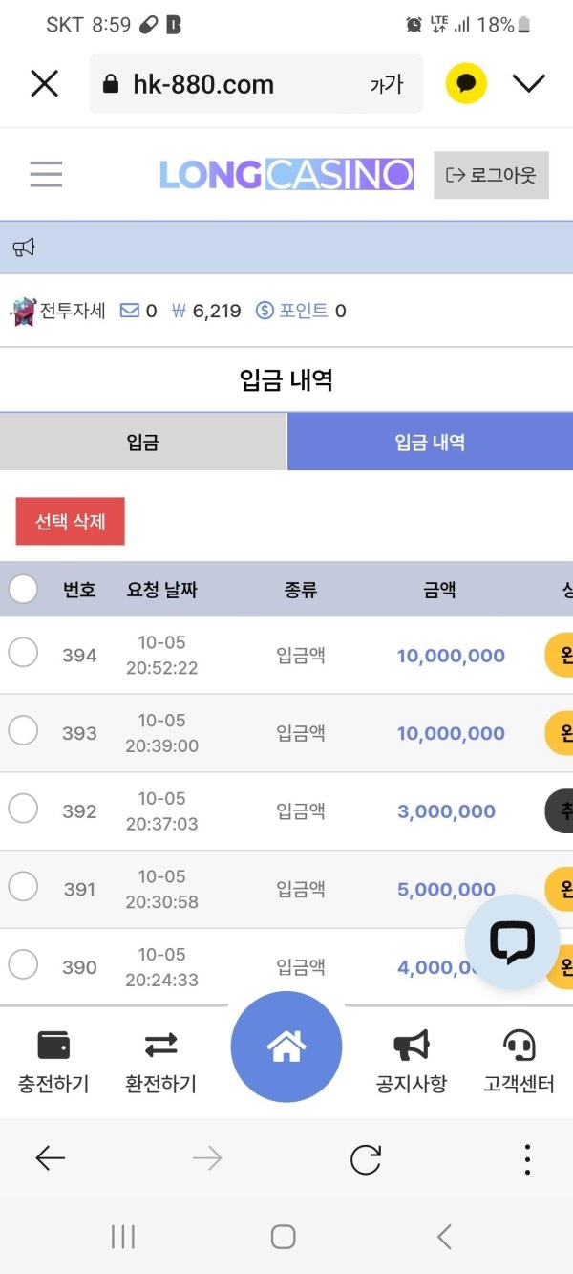Click the megaphone announcement icon
Image resolution: width=573 pixels, height=1274 pixels.
tap(24, 248)
